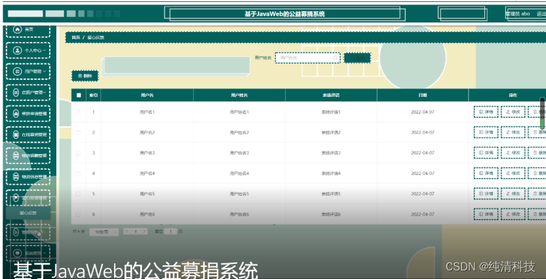Check the checkbox for row 5
546x279 pixels.
pos(79,194)
